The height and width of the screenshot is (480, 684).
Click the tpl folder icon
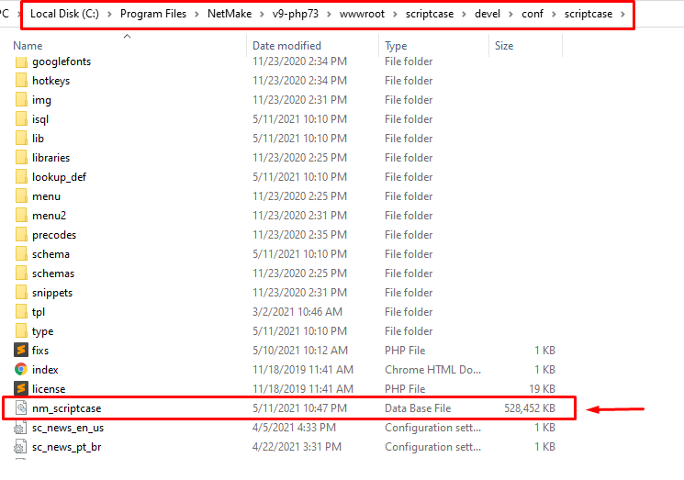coord(21,312)
